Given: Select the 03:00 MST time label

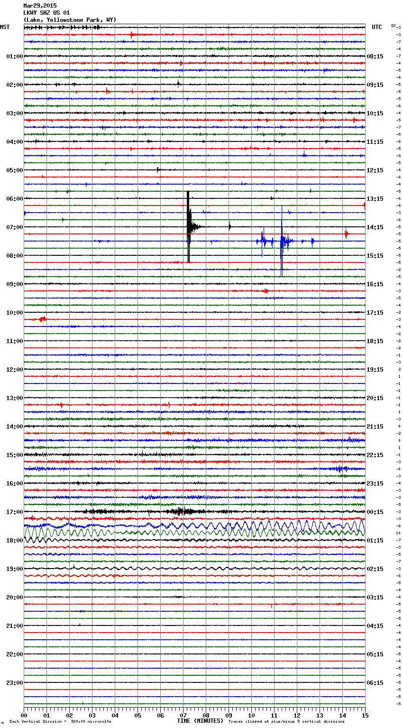Looking at the screenshot, I should pos(15,113).
